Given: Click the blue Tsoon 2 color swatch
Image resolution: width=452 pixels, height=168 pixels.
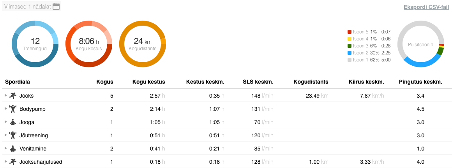Looking at the screenshot, I should tap(350, 53).
